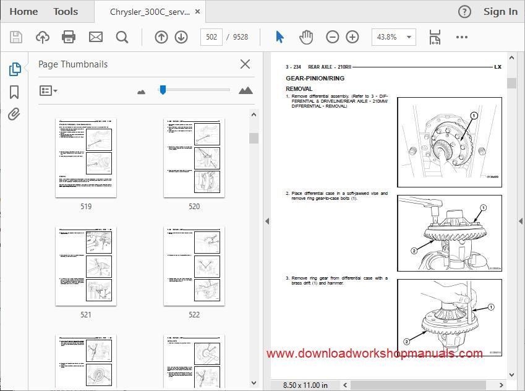Screen dimensions: 525x391
Task: Close the Page Thumbnails panel
Action: pyautogui.click(x=245, y=64)
